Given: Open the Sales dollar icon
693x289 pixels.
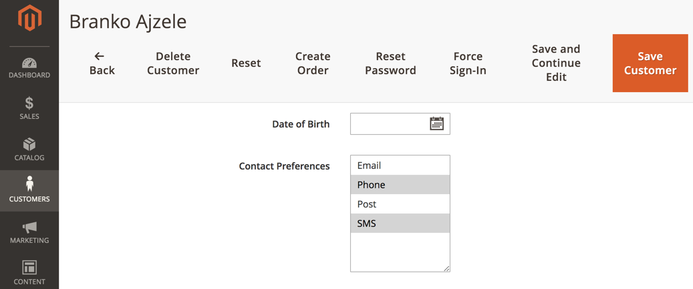Looking at the screenshot, I should pos(29,103).
